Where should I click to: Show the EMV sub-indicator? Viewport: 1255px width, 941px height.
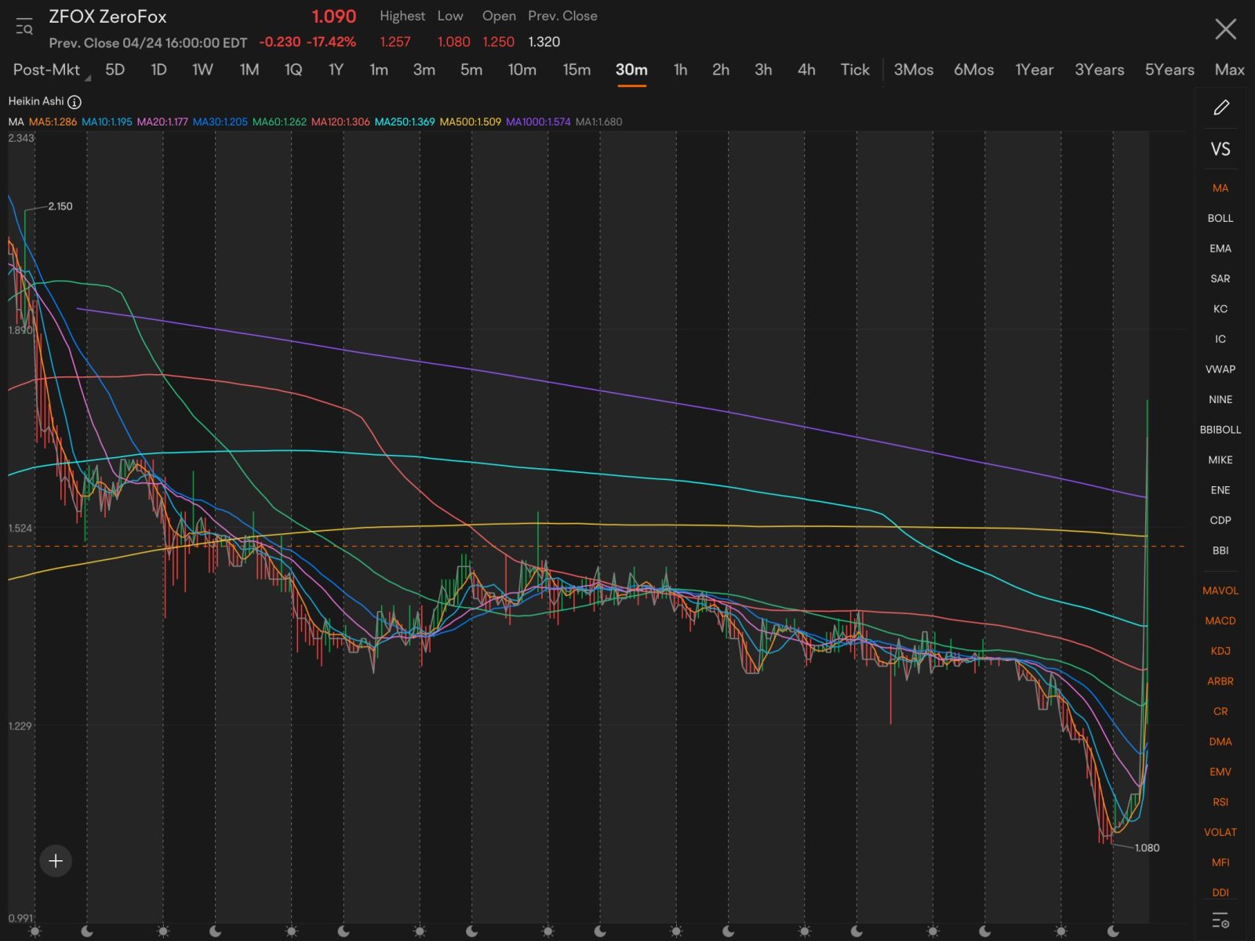tap(1220, 772)
